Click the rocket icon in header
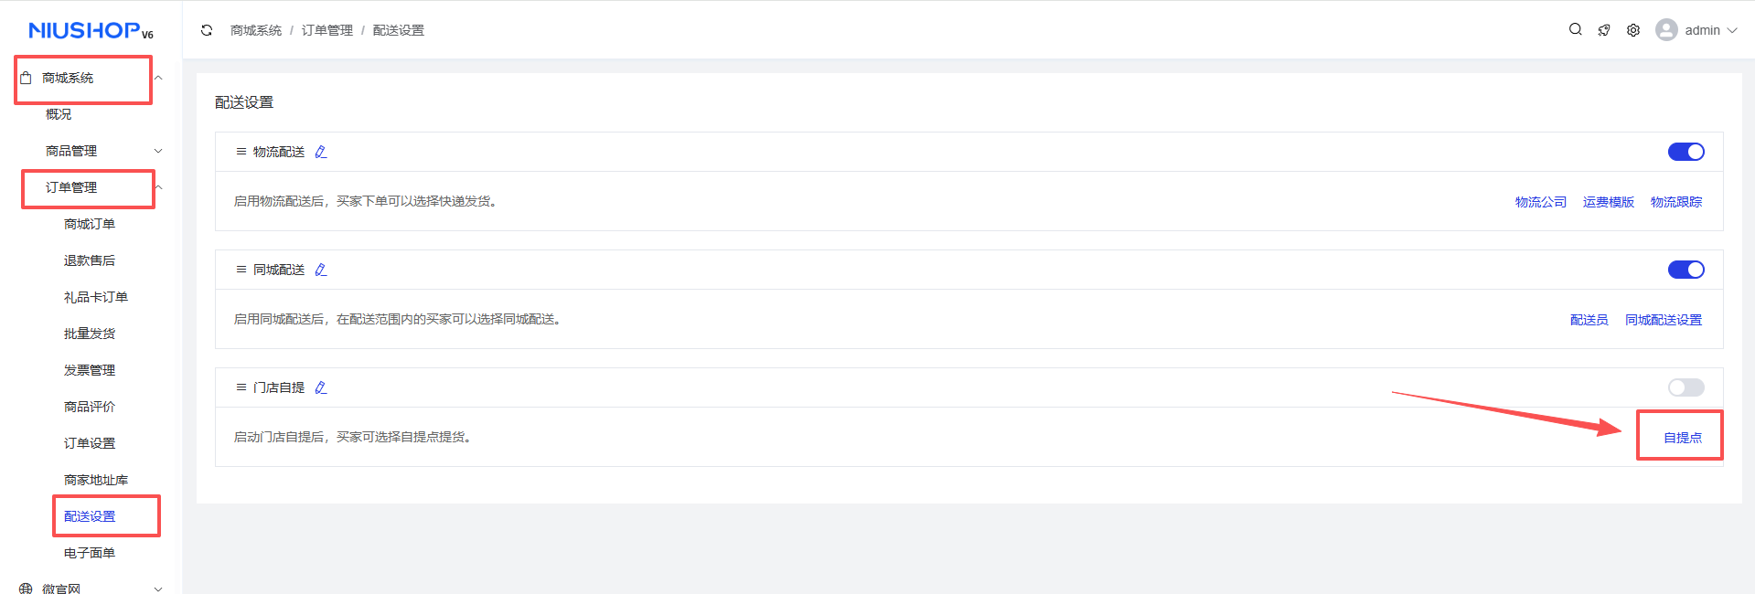Viewport: 1755px width, 594px height. 1604,30
